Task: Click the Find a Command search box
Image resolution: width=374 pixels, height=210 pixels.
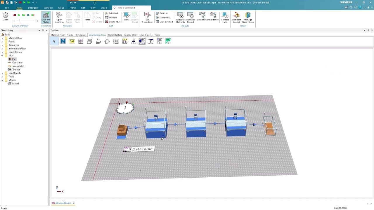Action: click(x=132, y=8)
